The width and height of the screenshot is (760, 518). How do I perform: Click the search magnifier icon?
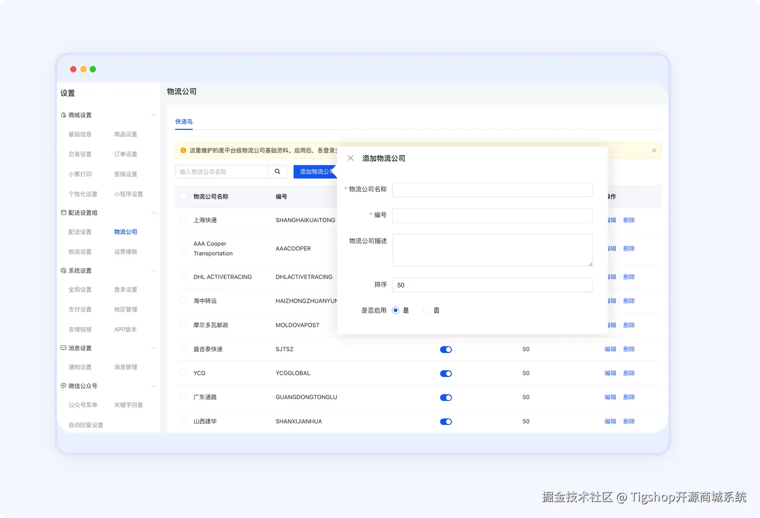(277, 172)
